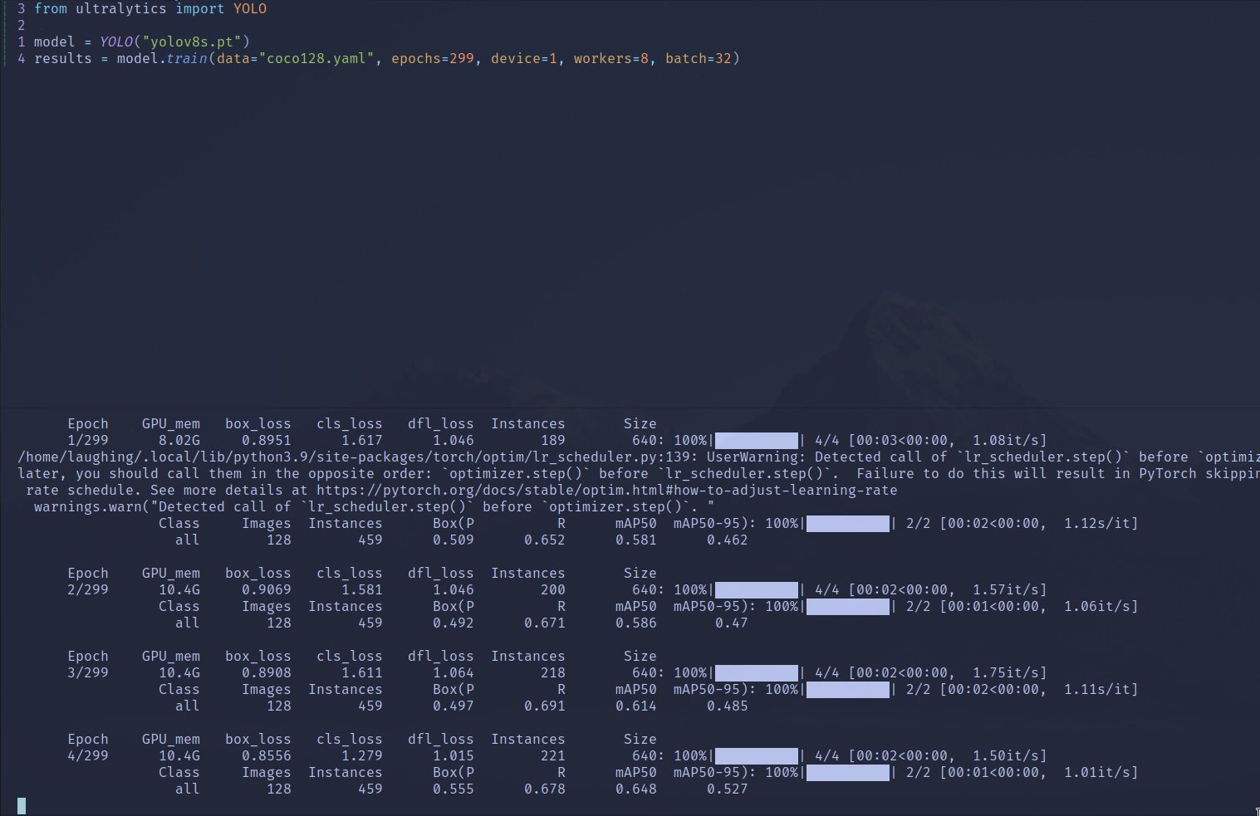1260x816 pixels.
Task: Click the GPU_mem value 10.4G for epoch 3
Action: (179, 672)
